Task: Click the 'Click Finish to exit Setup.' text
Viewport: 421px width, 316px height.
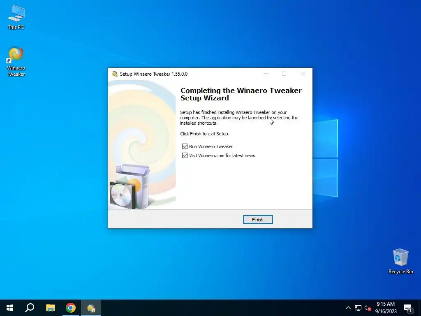Action: click(x=205, y=134)
